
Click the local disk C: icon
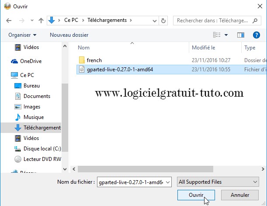click(x=18, y=149)
